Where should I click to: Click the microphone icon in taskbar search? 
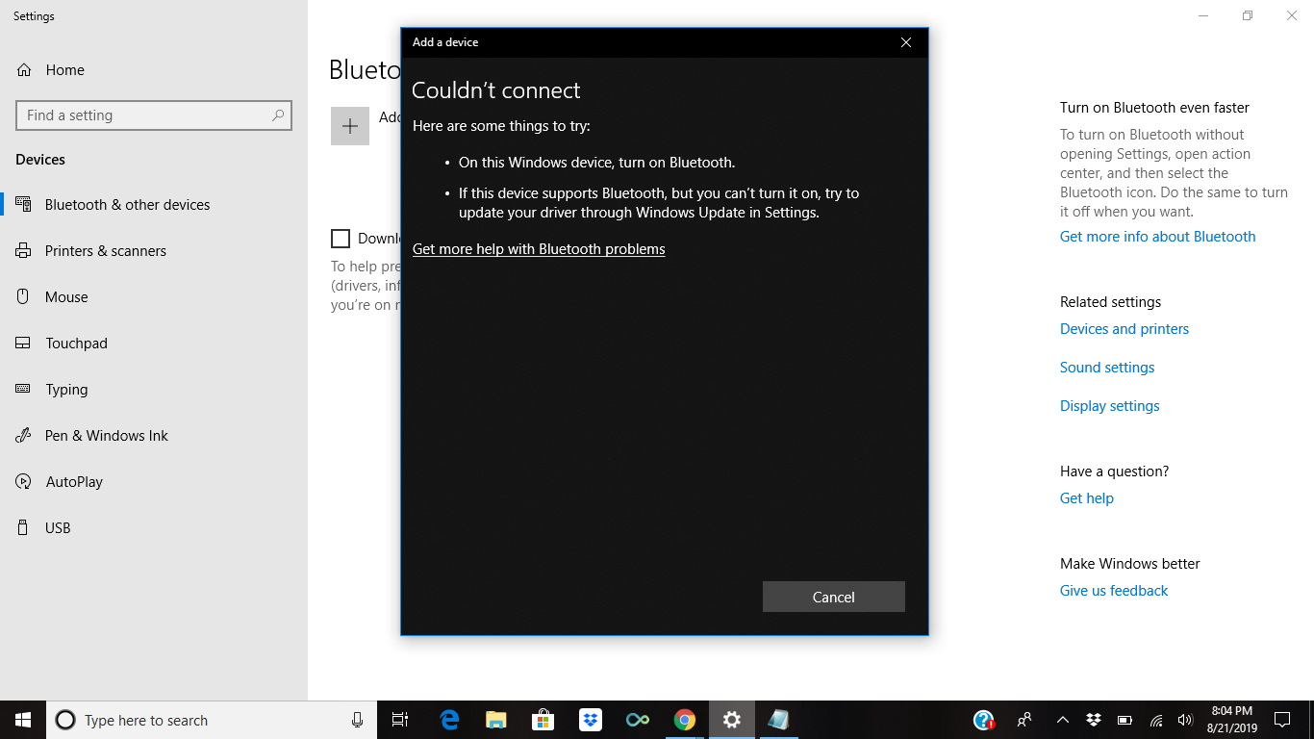[358, 720]
